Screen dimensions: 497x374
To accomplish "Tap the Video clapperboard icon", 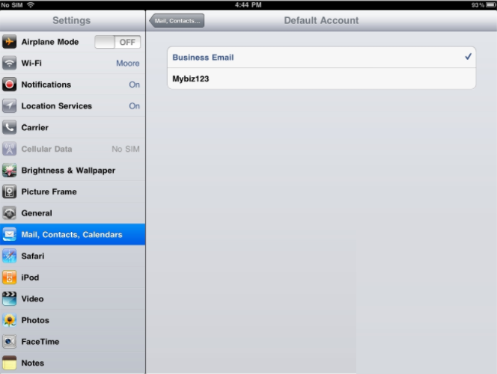I will point(10,299).
